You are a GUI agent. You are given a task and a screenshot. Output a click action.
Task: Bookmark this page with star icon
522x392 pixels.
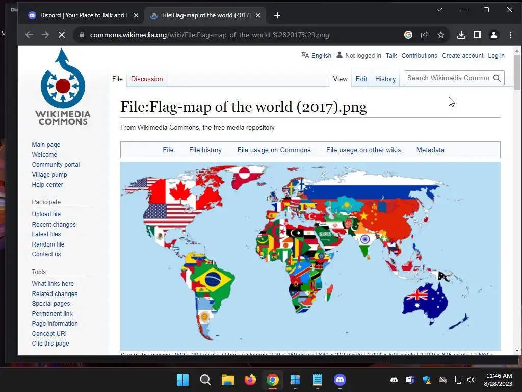point(441,35)
